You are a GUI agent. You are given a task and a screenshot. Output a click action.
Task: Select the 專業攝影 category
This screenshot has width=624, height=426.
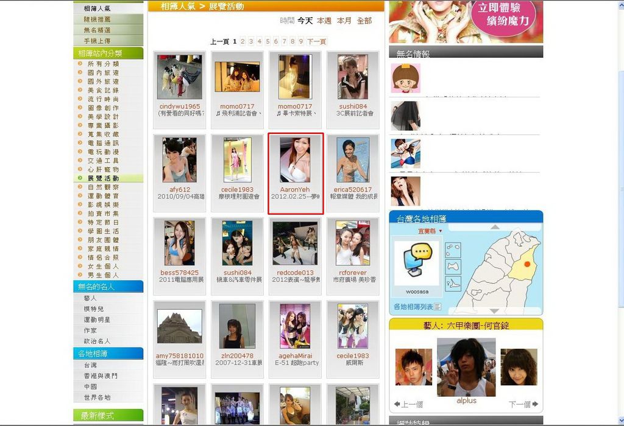pos(103,125)
